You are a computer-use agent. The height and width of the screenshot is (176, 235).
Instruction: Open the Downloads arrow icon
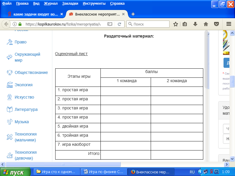pyautogui.click(x=195, y=24)
